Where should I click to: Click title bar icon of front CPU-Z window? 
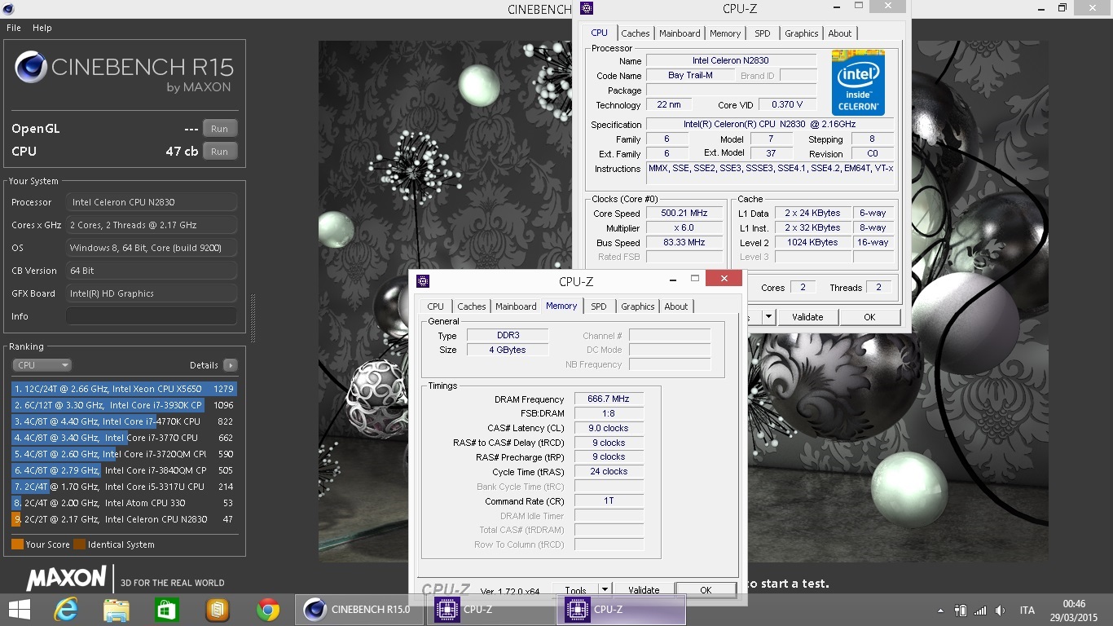click(x=423, y=281)
